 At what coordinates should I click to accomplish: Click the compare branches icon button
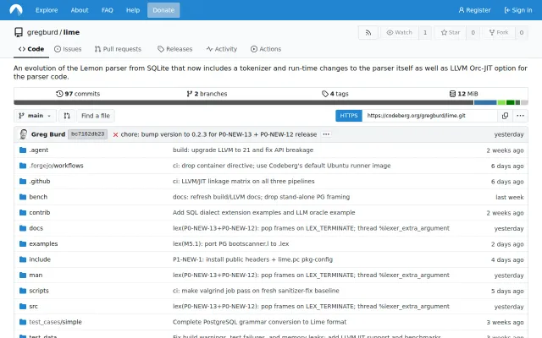pos(67,116)
